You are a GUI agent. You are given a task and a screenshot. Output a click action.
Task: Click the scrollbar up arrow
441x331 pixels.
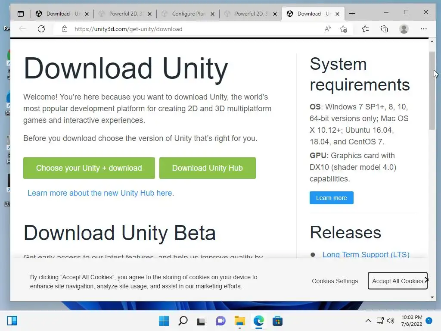pos(432,42)
